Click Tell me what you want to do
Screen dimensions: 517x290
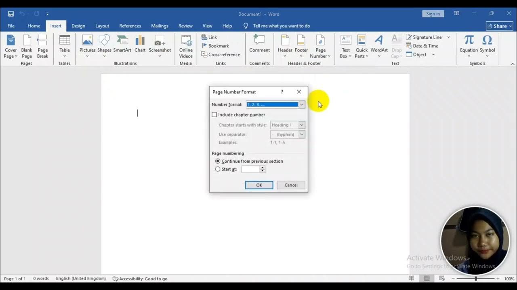coord(282,26)
